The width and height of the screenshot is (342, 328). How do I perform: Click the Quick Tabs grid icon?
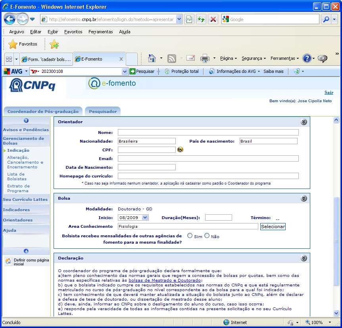9,59
